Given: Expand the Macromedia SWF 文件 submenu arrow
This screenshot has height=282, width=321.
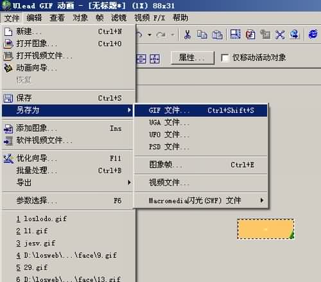Looking at the screenshot, I should [261, 200].
